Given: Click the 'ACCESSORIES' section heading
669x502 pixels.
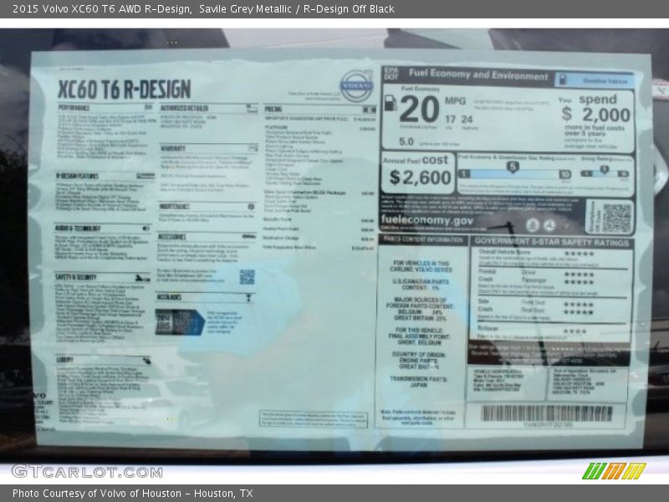Looking at the screenshot, I should [172, 237].
